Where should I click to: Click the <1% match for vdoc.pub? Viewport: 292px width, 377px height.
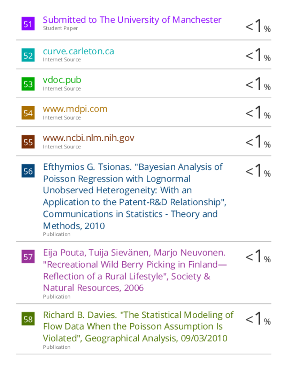pyautogui.click(x=258, y=84)
